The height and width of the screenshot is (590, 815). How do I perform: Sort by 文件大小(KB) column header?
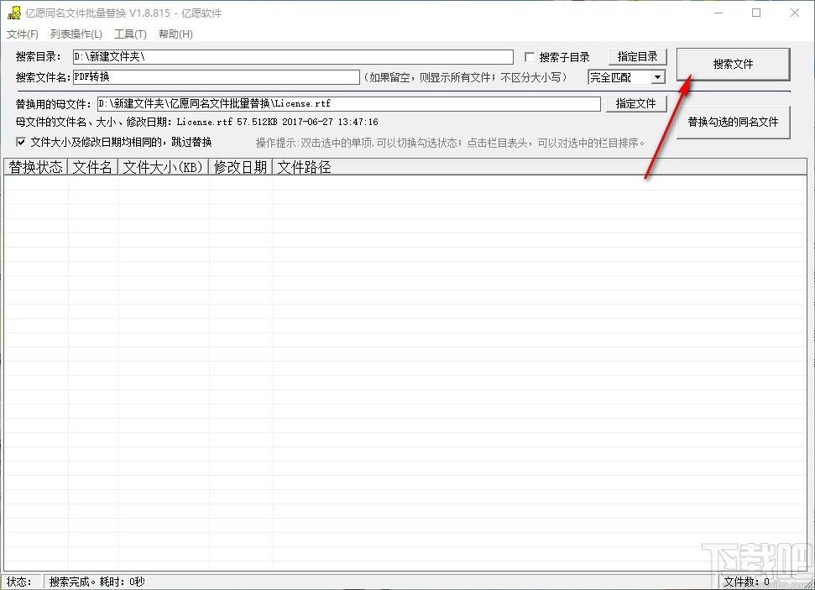[163, 167]
